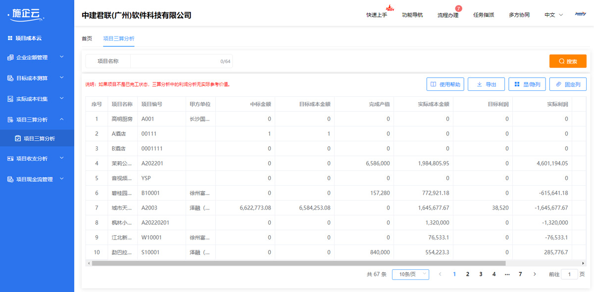
Task: Click the table horizontal scrollbar thumb
Action: pos(298,263)
